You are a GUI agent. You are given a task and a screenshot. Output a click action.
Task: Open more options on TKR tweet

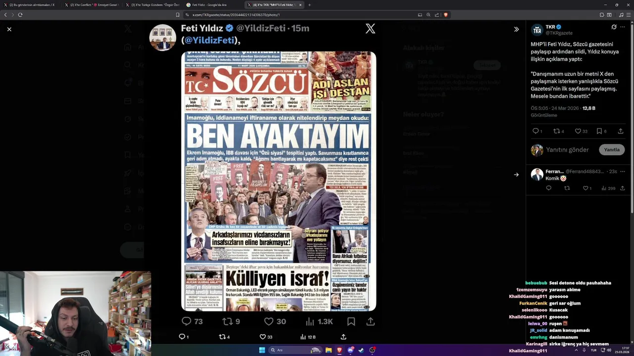pyautogui.click(x=623, y=27)
